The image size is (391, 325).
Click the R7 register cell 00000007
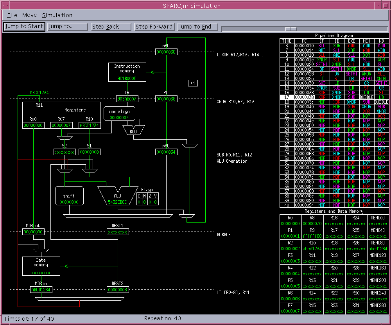290,308
